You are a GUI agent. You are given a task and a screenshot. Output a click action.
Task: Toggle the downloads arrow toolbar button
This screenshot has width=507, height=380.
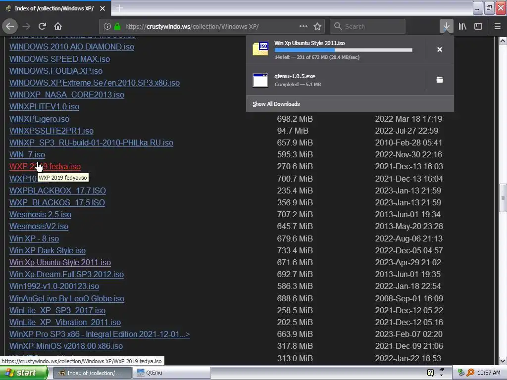tap(446, 26)
